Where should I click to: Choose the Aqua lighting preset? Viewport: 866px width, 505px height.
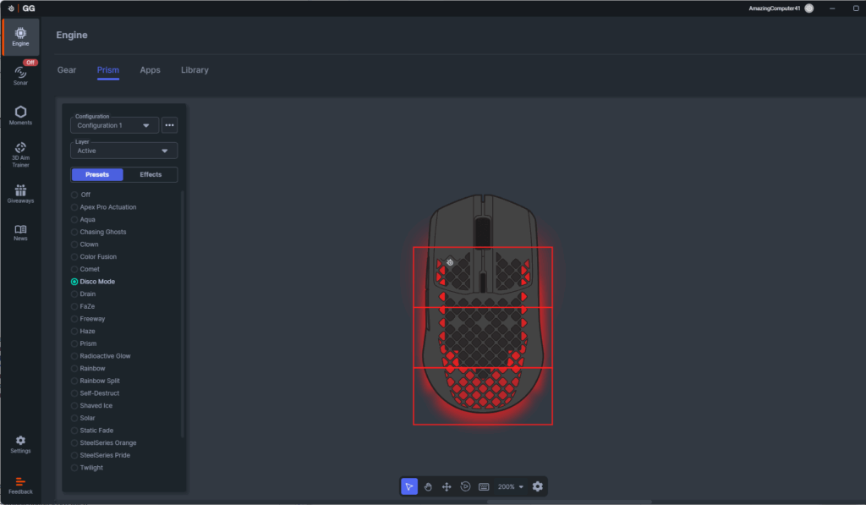[87, 219]
